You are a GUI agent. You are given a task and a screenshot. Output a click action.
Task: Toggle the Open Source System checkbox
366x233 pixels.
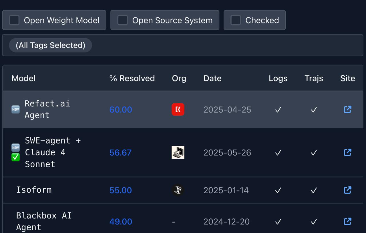pyautogui.click(x=123, y=20)
